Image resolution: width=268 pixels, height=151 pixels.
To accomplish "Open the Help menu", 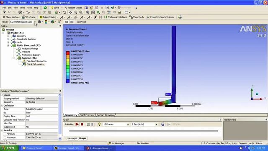I will click(36, 8).
